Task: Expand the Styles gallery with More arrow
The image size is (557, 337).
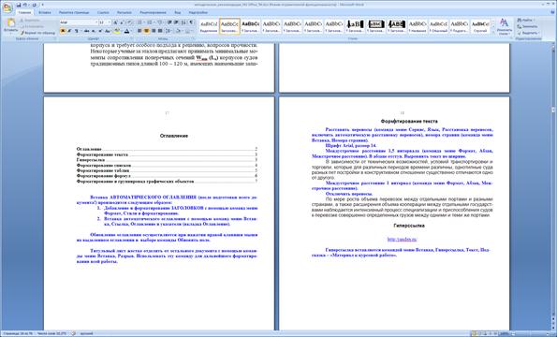Action: [493, 32]
